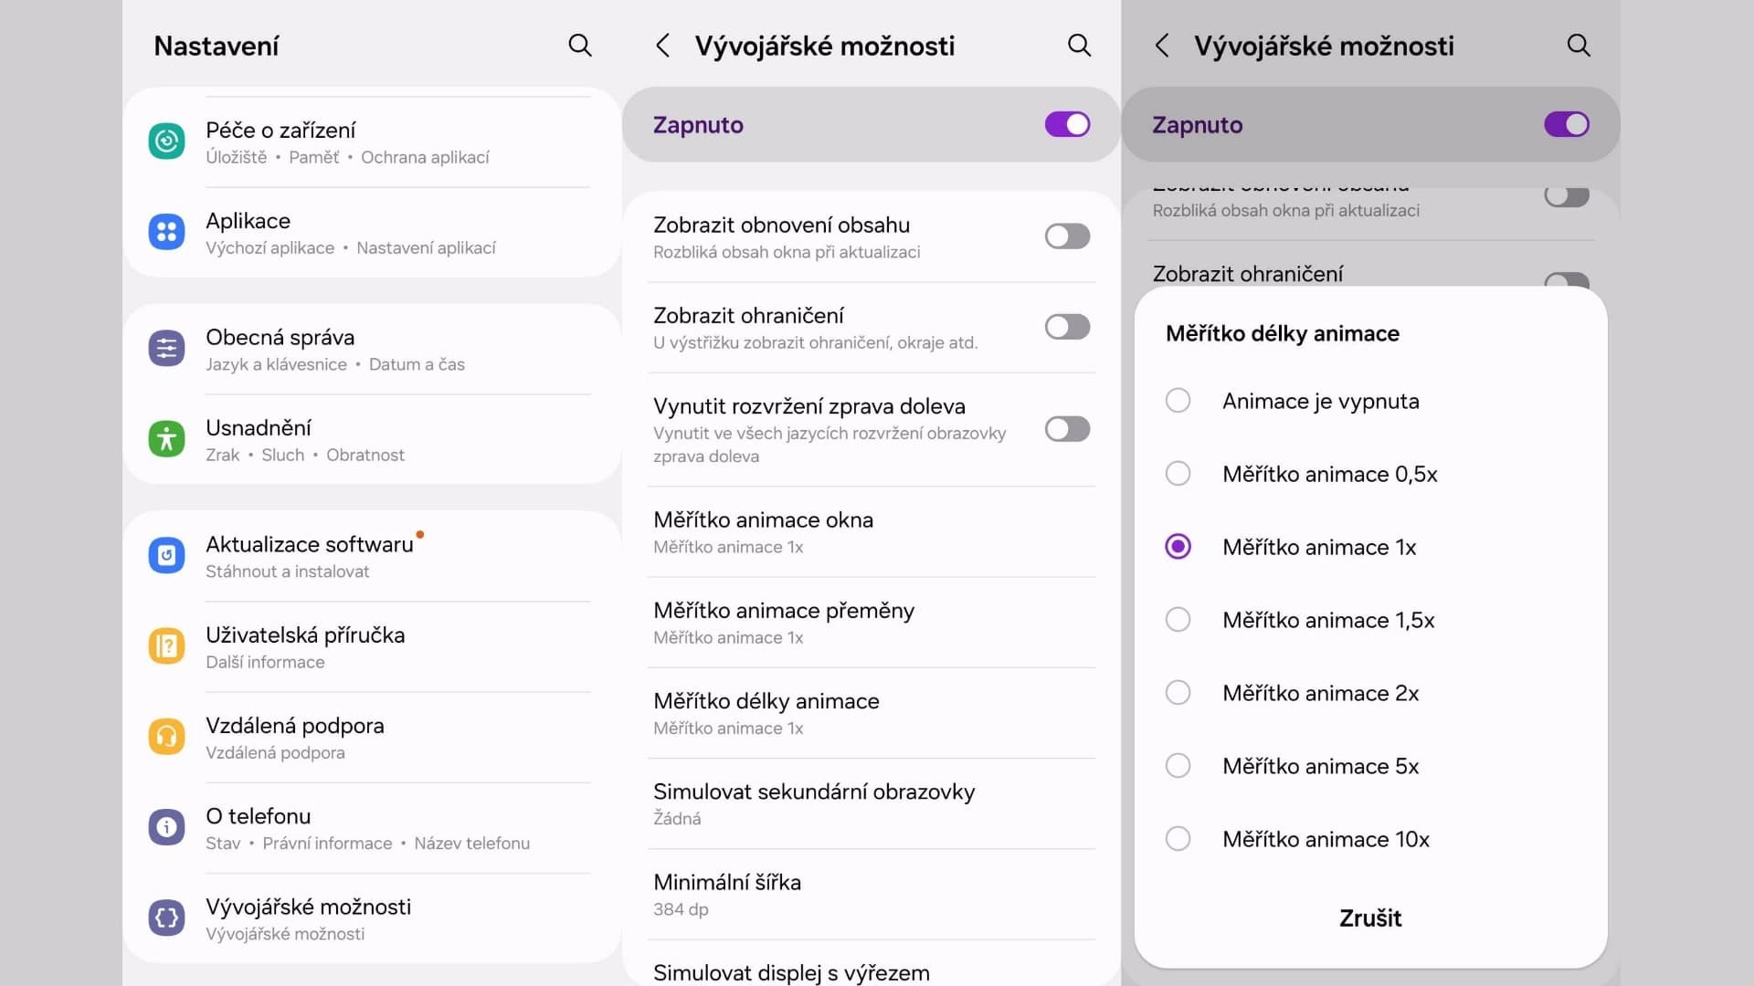Click the Aplikace apps grid icon
Screen dimensions: 1754x986
click(x=166, y=232)
